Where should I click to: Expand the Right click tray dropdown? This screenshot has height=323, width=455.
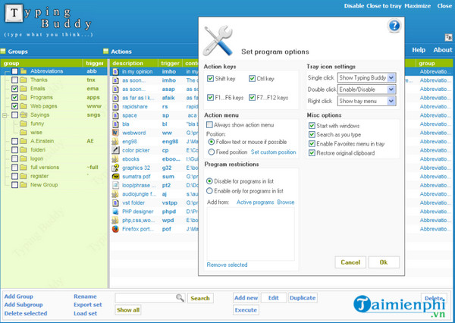pos(367,101)
